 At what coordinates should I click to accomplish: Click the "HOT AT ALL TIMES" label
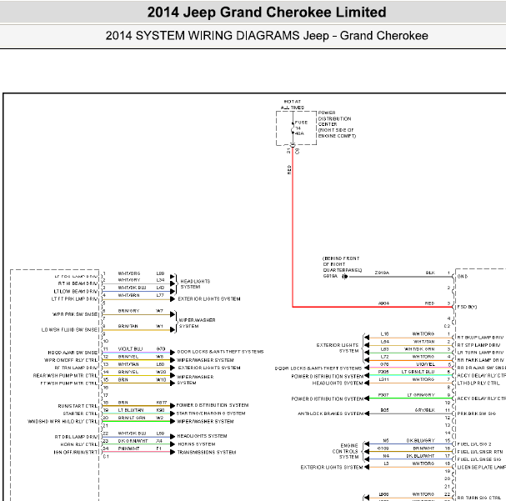(293, 104)
